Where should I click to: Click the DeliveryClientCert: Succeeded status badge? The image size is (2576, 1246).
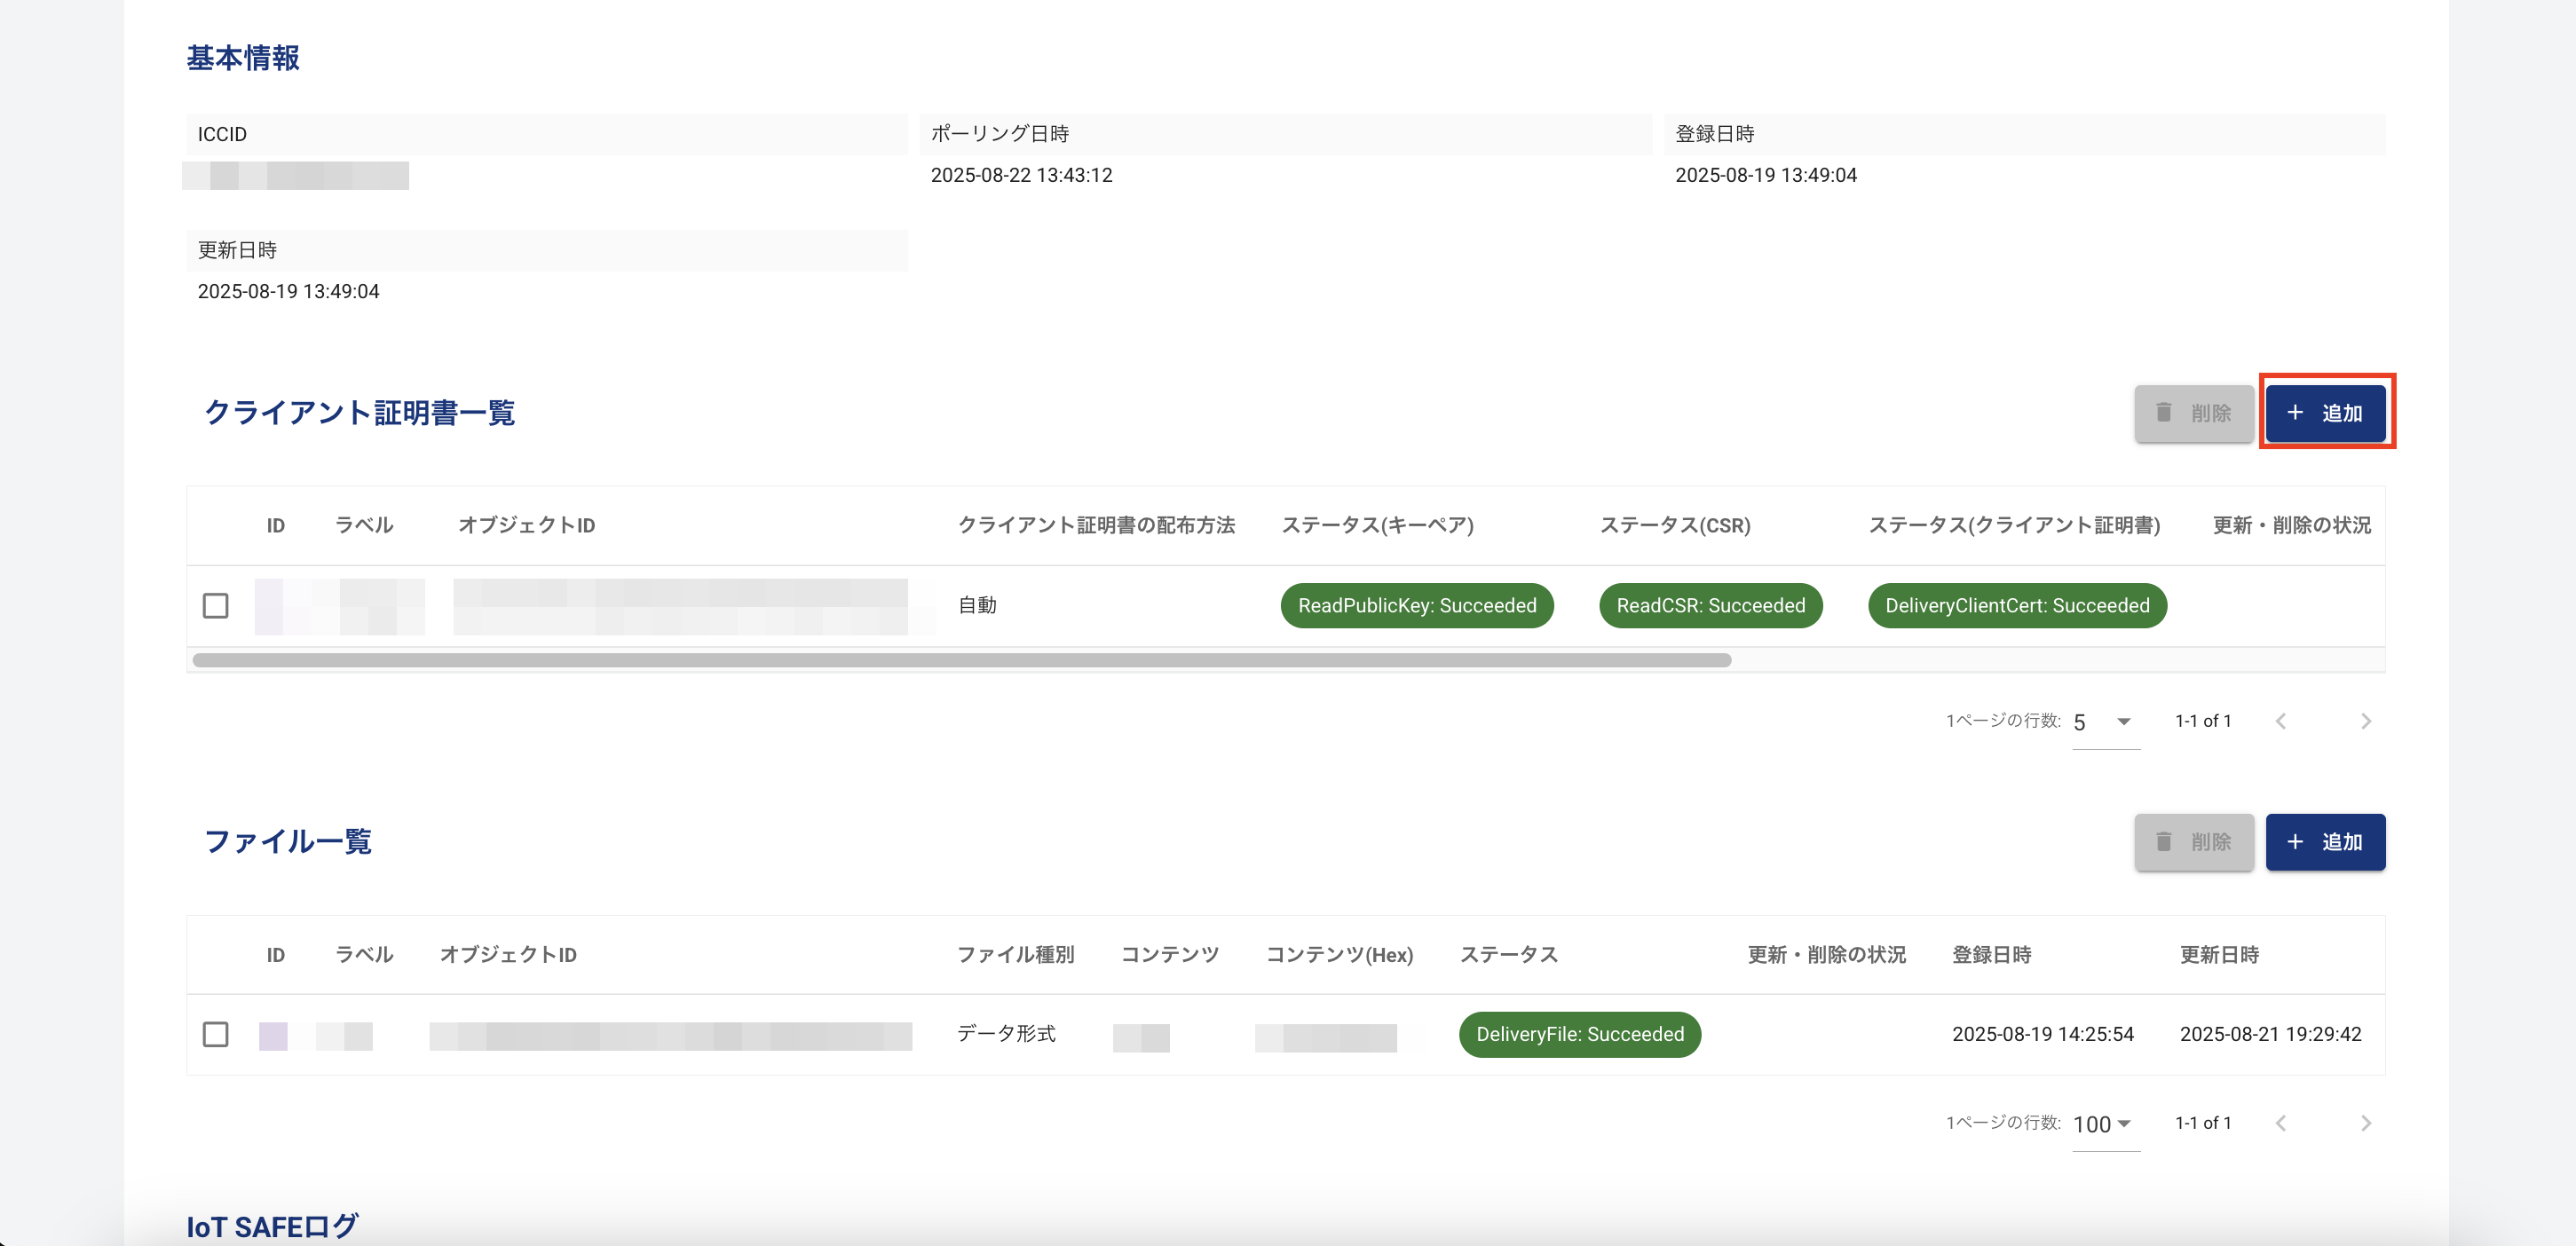click(2017, 605)
